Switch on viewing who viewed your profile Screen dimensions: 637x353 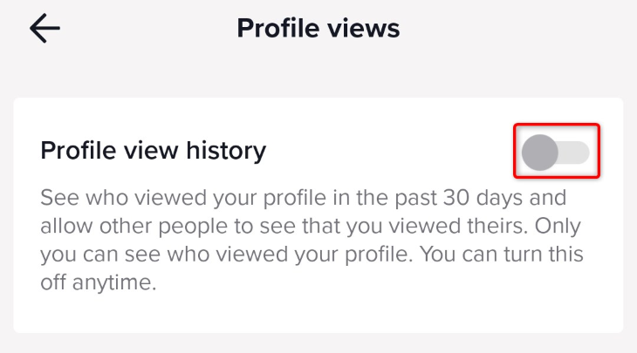(x=555, y=153)
